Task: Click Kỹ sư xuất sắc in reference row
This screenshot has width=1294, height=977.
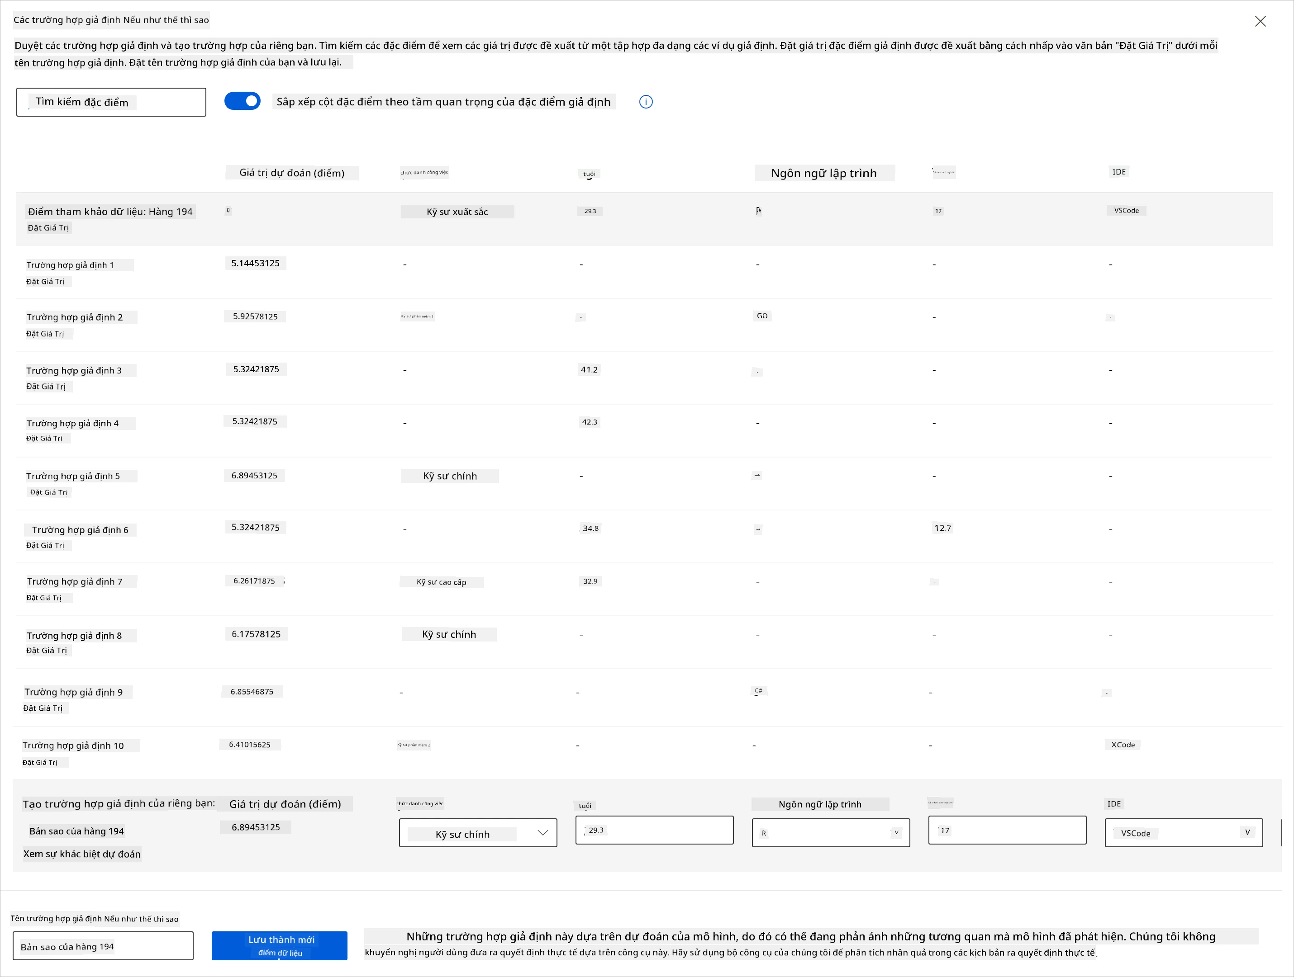Action: click(457, 212)
